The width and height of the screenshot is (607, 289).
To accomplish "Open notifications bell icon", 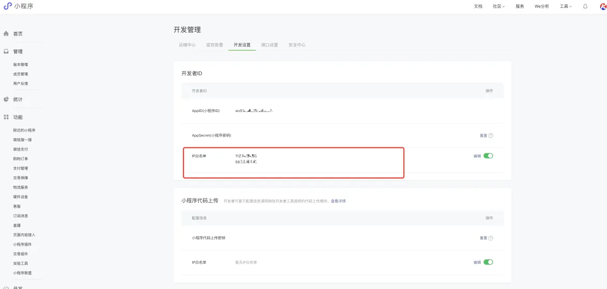I will tap(585, 6).
